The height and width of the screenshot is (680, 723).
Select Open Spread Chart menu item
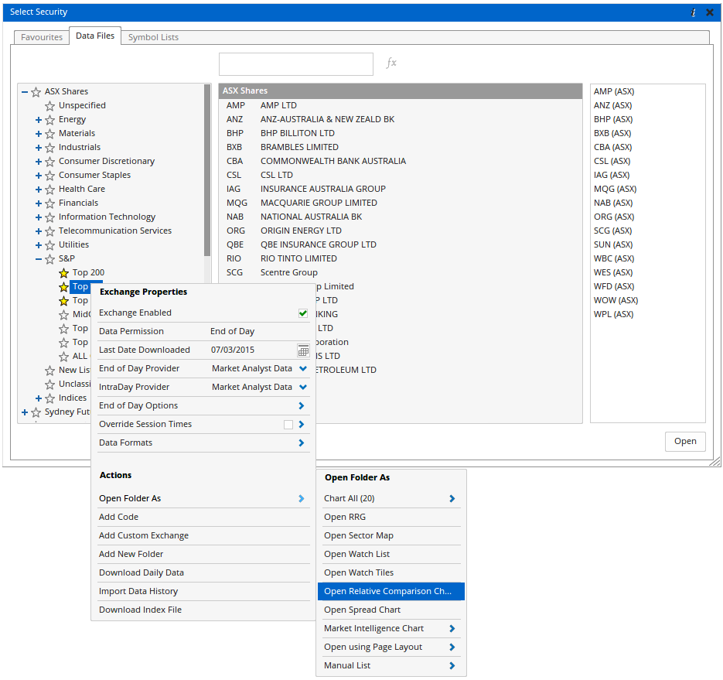(391, 610)
